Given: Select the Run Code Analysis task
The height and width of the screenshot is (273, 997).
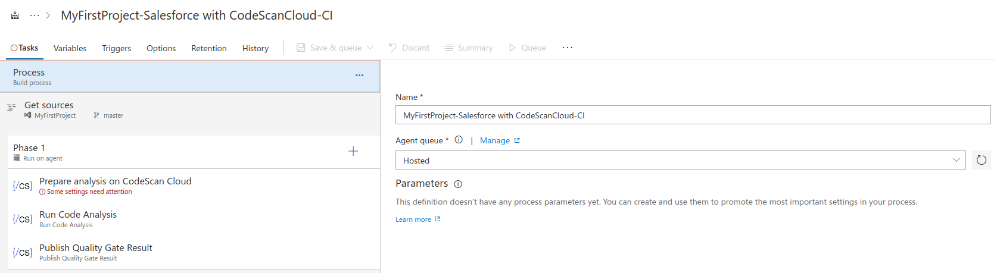Looking at the screenshot, I should 78,219.
